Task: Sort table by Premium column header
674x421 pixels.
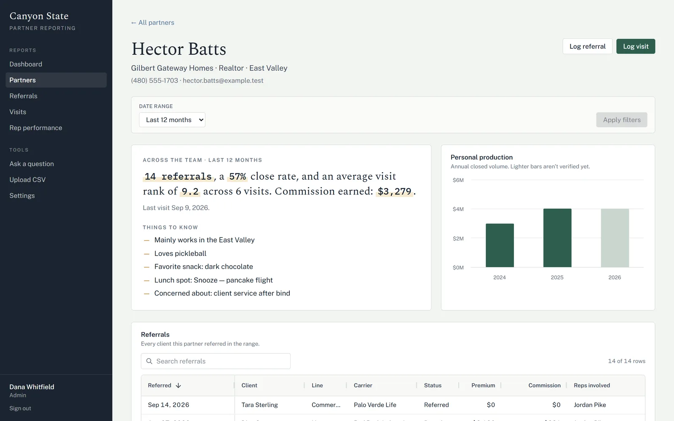Action: [x=483, y=385]
